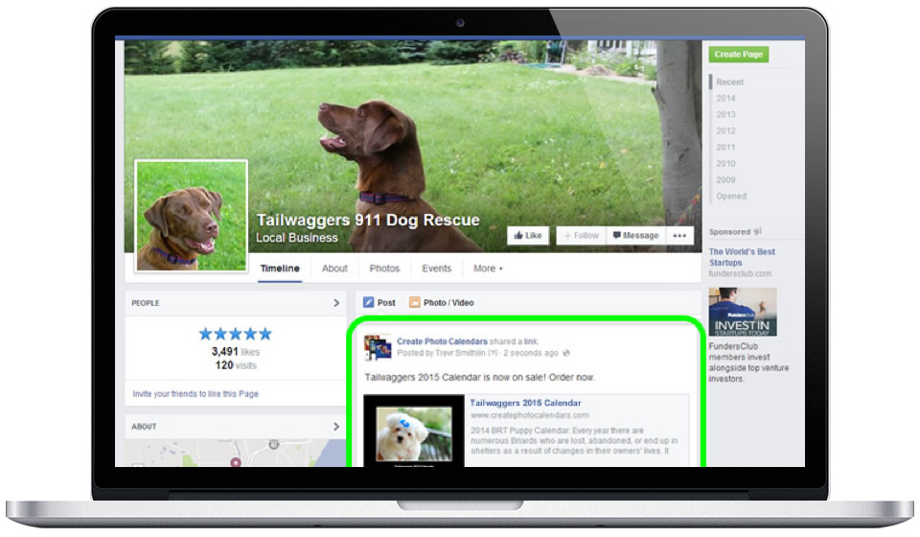Select the Photo / Video icon
920x537 pixels.
(415, 303)
